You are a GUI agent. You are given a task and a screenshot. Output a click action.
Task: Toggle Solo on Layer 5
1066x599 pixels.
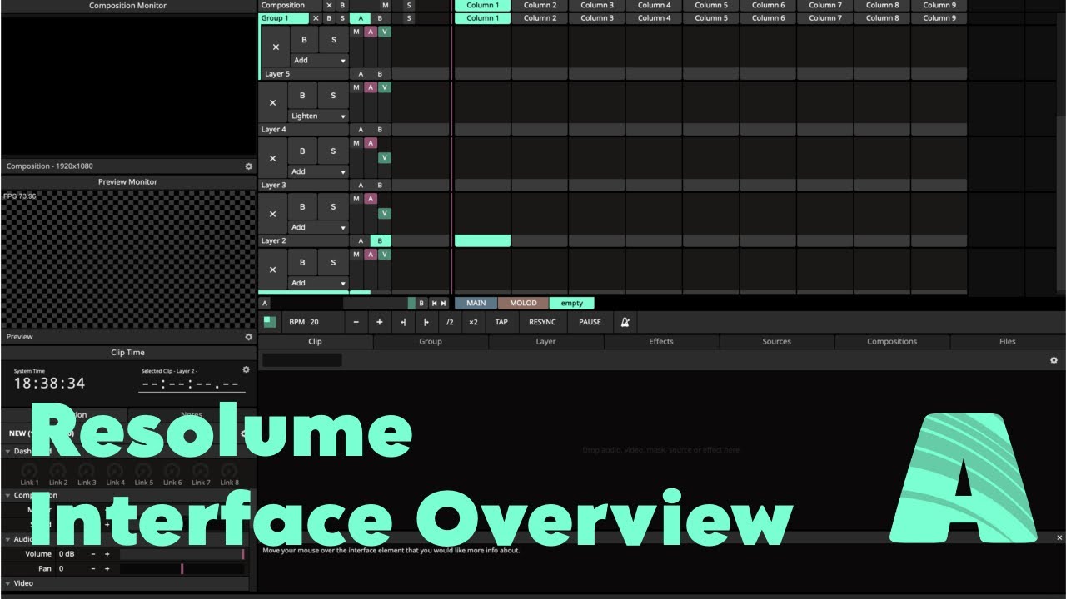click(x=334, y=39)
